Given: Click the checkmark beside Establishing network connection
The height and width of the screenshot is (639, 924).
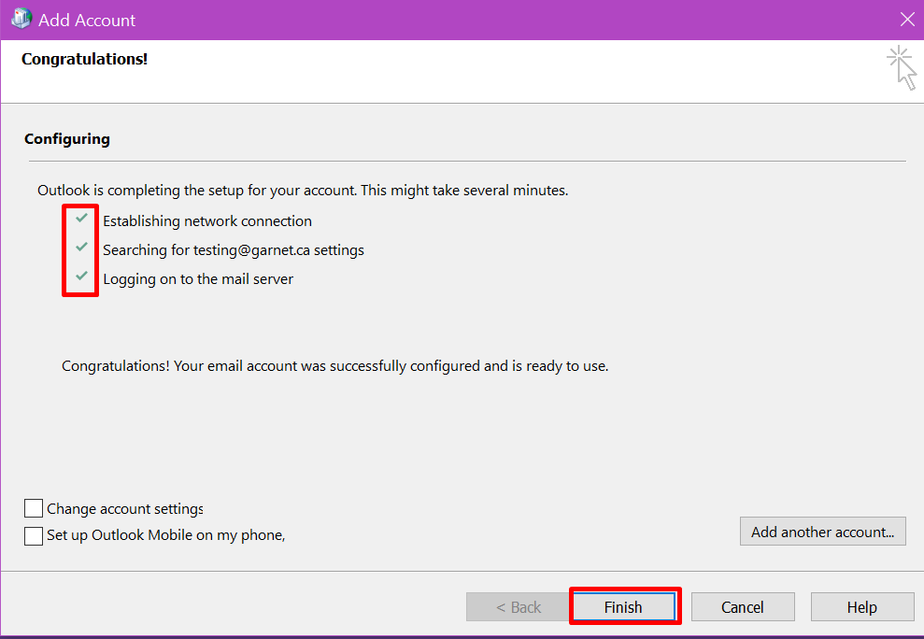Looking at the screenshot, I should [x=82, y=219].
